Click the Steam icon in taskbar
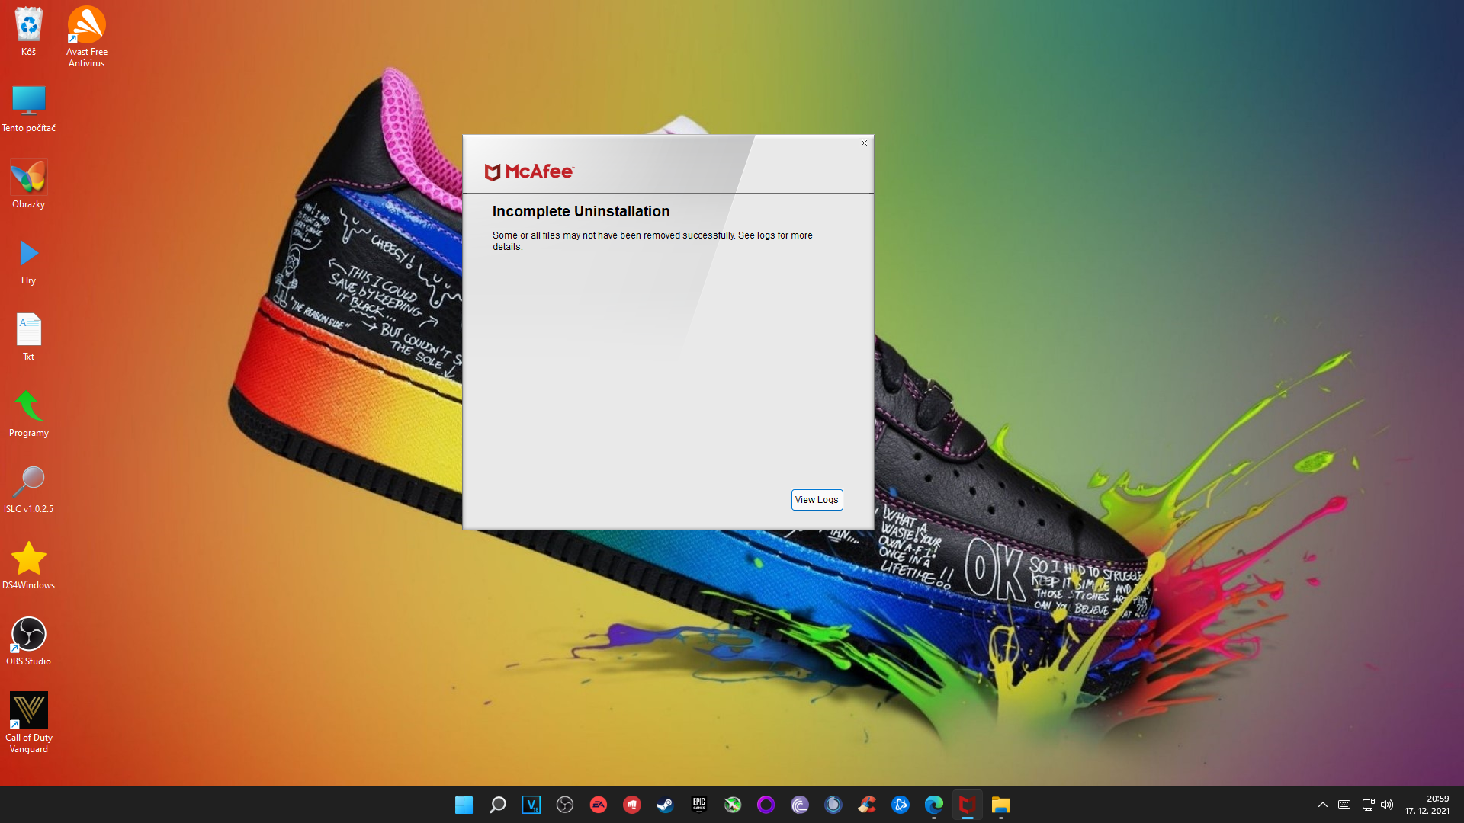 tap(665, 805)
